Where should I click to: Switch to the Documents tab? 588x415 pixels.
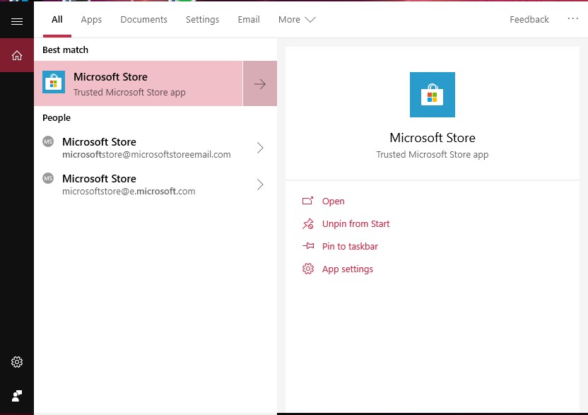tap(143, 20)
